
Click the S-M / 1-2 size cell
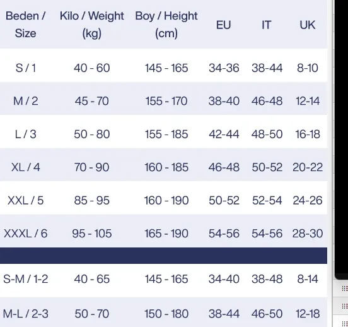(25, 279)
